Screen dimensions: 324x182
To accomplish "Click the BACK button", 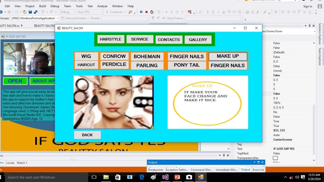I will pos(87,135).
